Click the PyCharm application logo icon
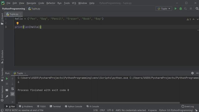Viewport: 199px width, 112px height. (3, 3)
